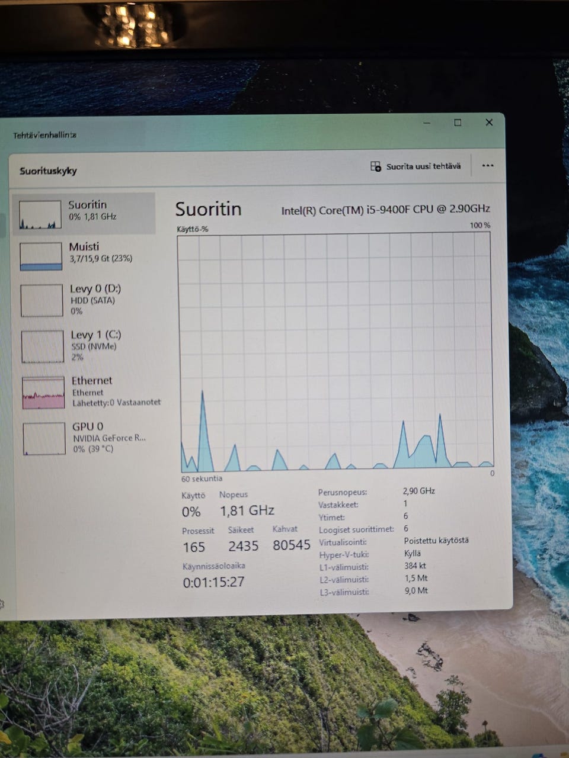Click the 100 % graph scale label
The height and width of the screenshot is (758, 569).
[480, 226]
